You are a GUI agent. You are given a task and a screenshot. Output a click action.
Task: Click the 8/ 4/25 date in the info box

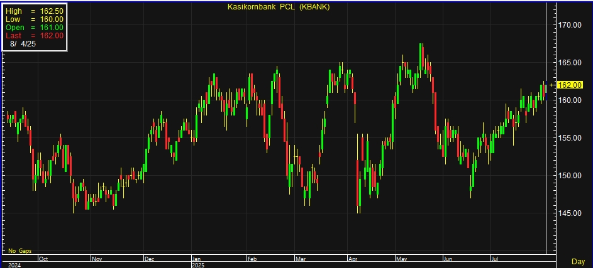[x=23, y=44]
